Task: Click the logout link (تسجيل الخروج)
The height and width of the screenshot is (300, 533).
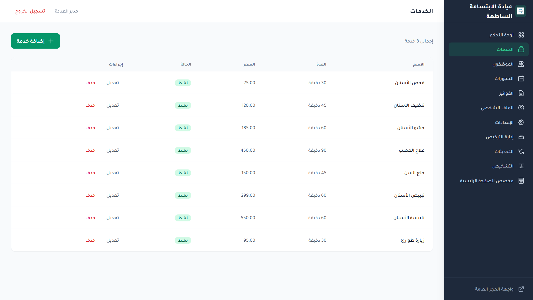Action: point(30,11)
